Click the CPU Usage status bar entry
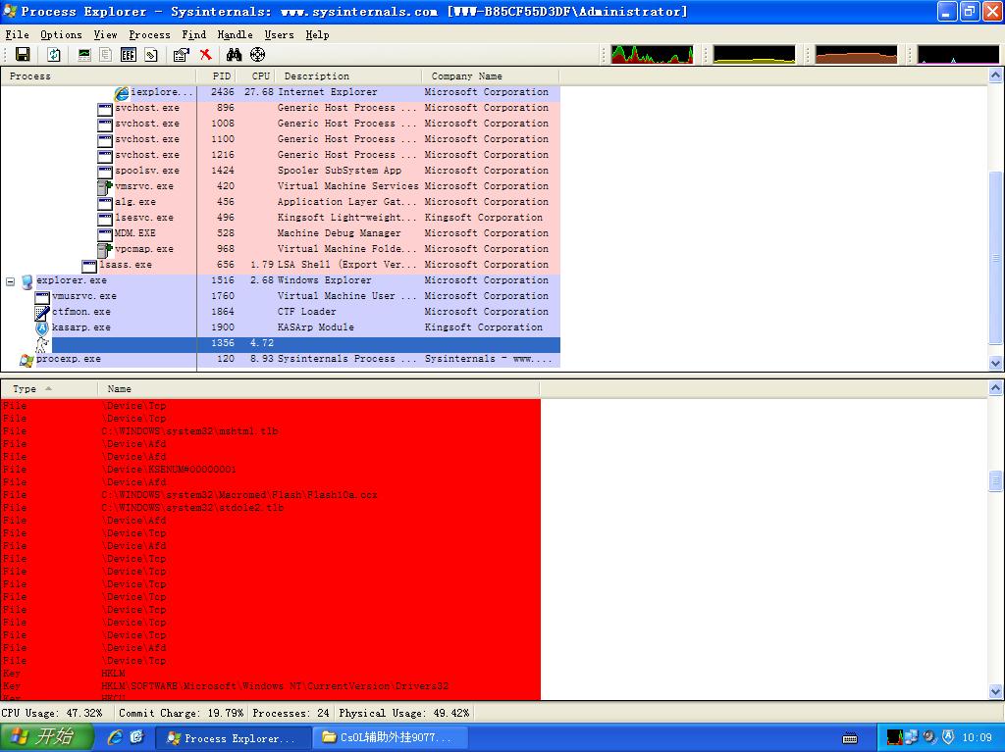 [x=53, y=713]
